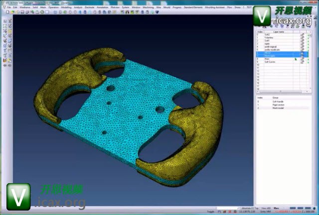Select the Soft handle group
The width and height of the screenshot is (319, 215).
(278, 102)
